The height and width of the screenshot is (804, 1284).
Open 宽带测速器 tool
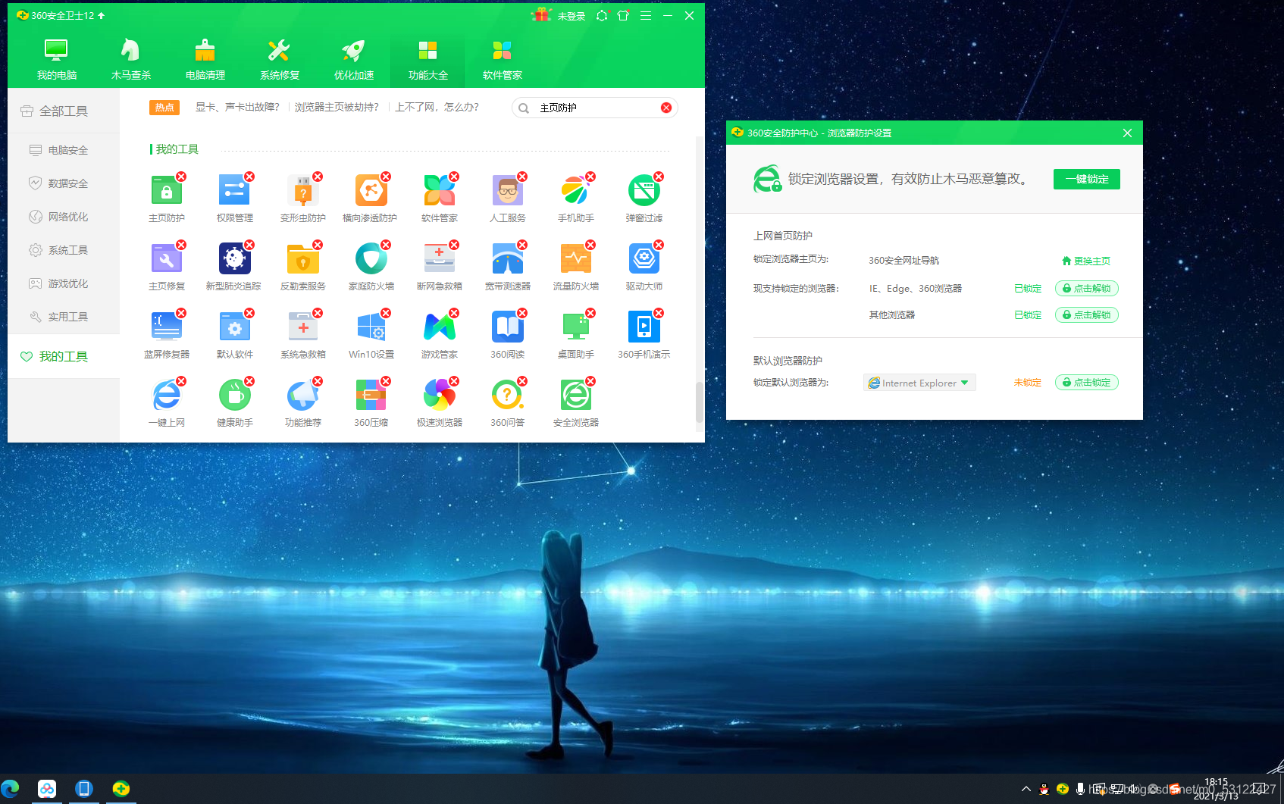coord(508,267)
